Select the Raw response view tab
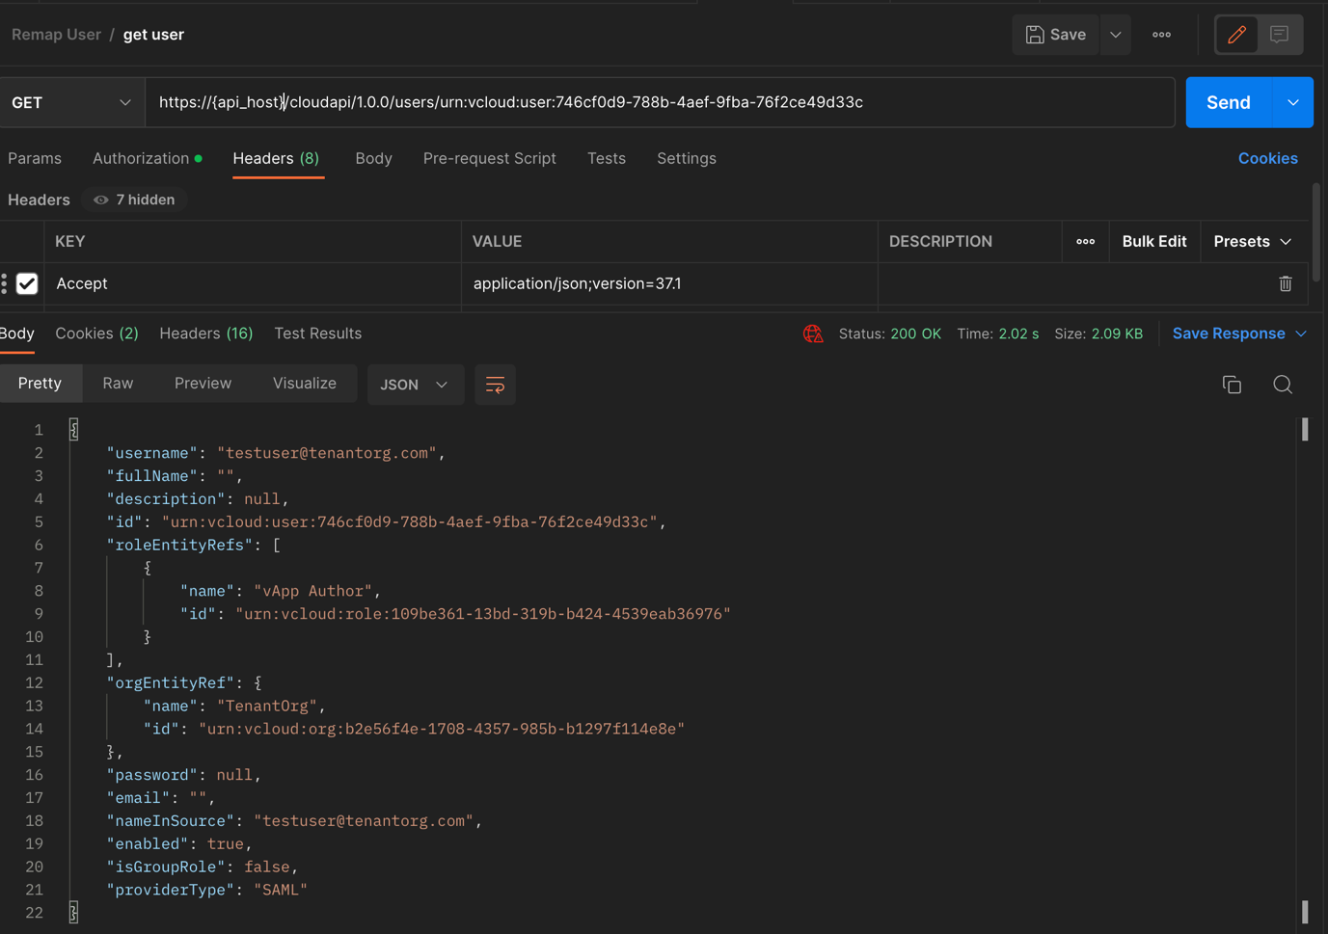 pos(118,384)
